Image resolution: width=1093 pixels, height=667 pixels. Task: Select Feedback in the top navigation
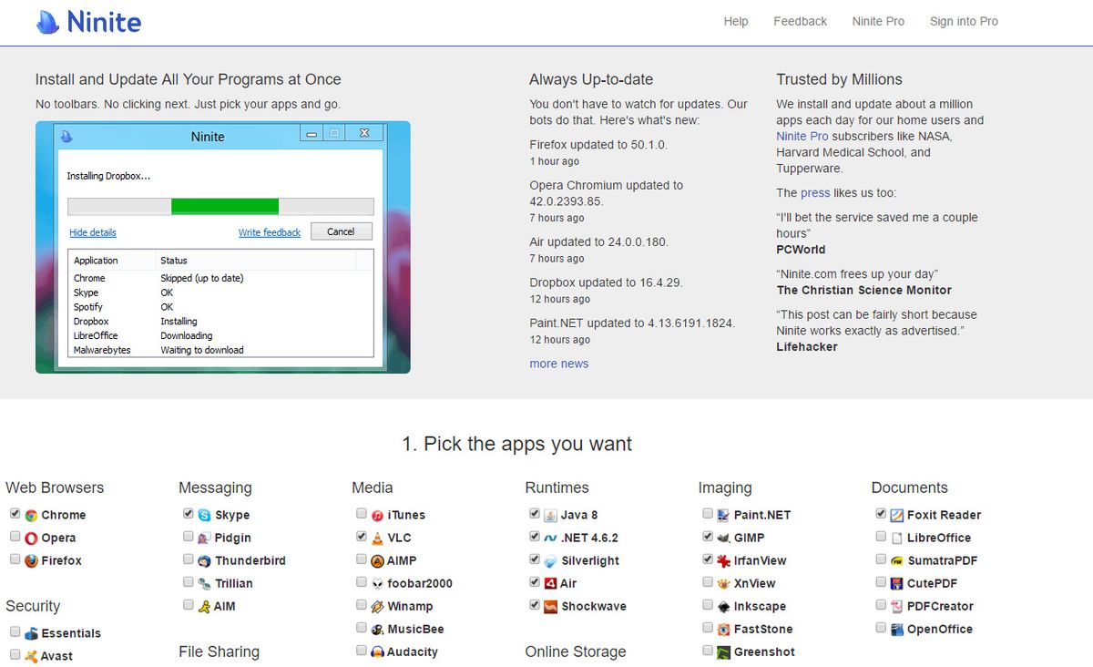(x=800, y=21)
